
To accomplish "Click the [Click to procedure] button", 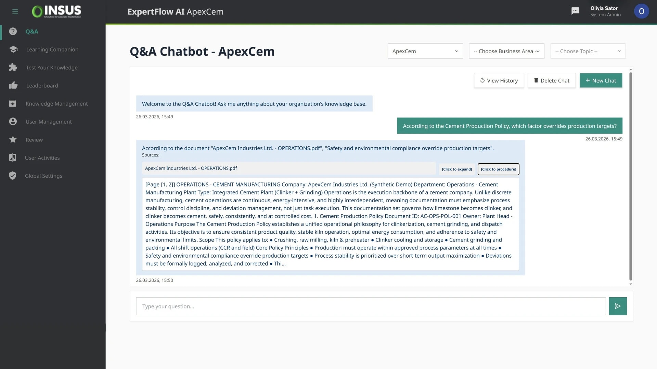I will click(498, 169).
